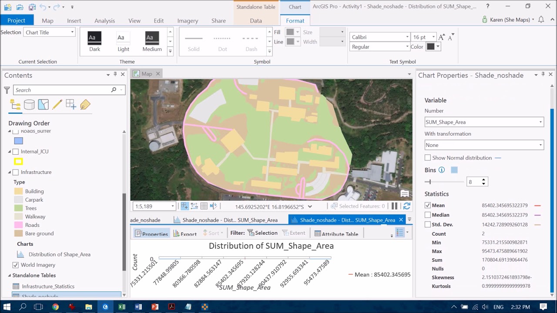
Task: Select List By Editing pencil icon
Action: click(57, 105)
